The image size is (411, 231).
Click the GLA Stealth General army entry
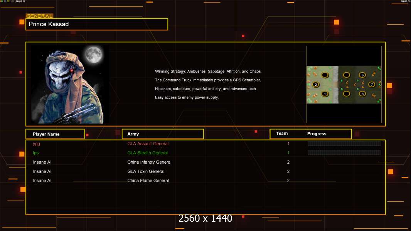147,153
